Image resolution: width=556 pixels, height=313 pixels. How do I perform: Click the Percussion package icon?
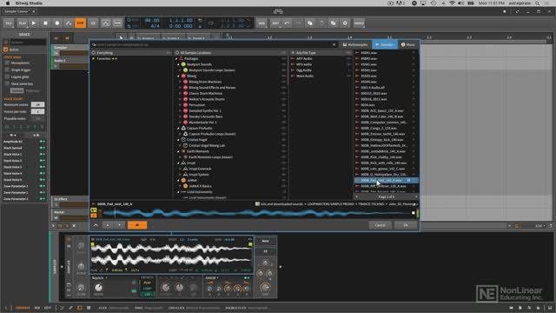coord(185,105)
